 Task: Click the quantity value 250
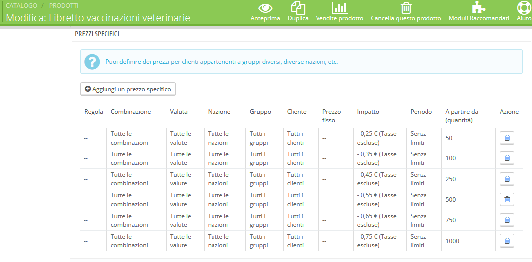[450, 179]
